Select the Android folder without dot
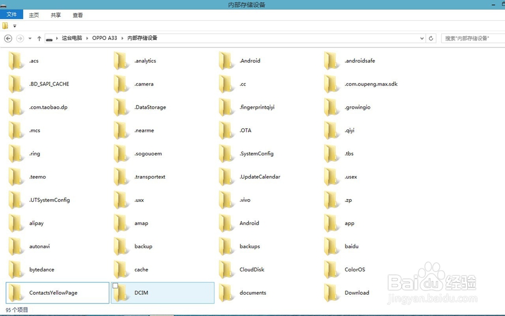This screenshot has width=505, height=316. pyautogui.click(x=226, y=223)
